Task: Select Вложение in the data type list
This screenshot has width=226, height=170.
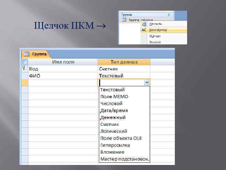Action: 124,152
